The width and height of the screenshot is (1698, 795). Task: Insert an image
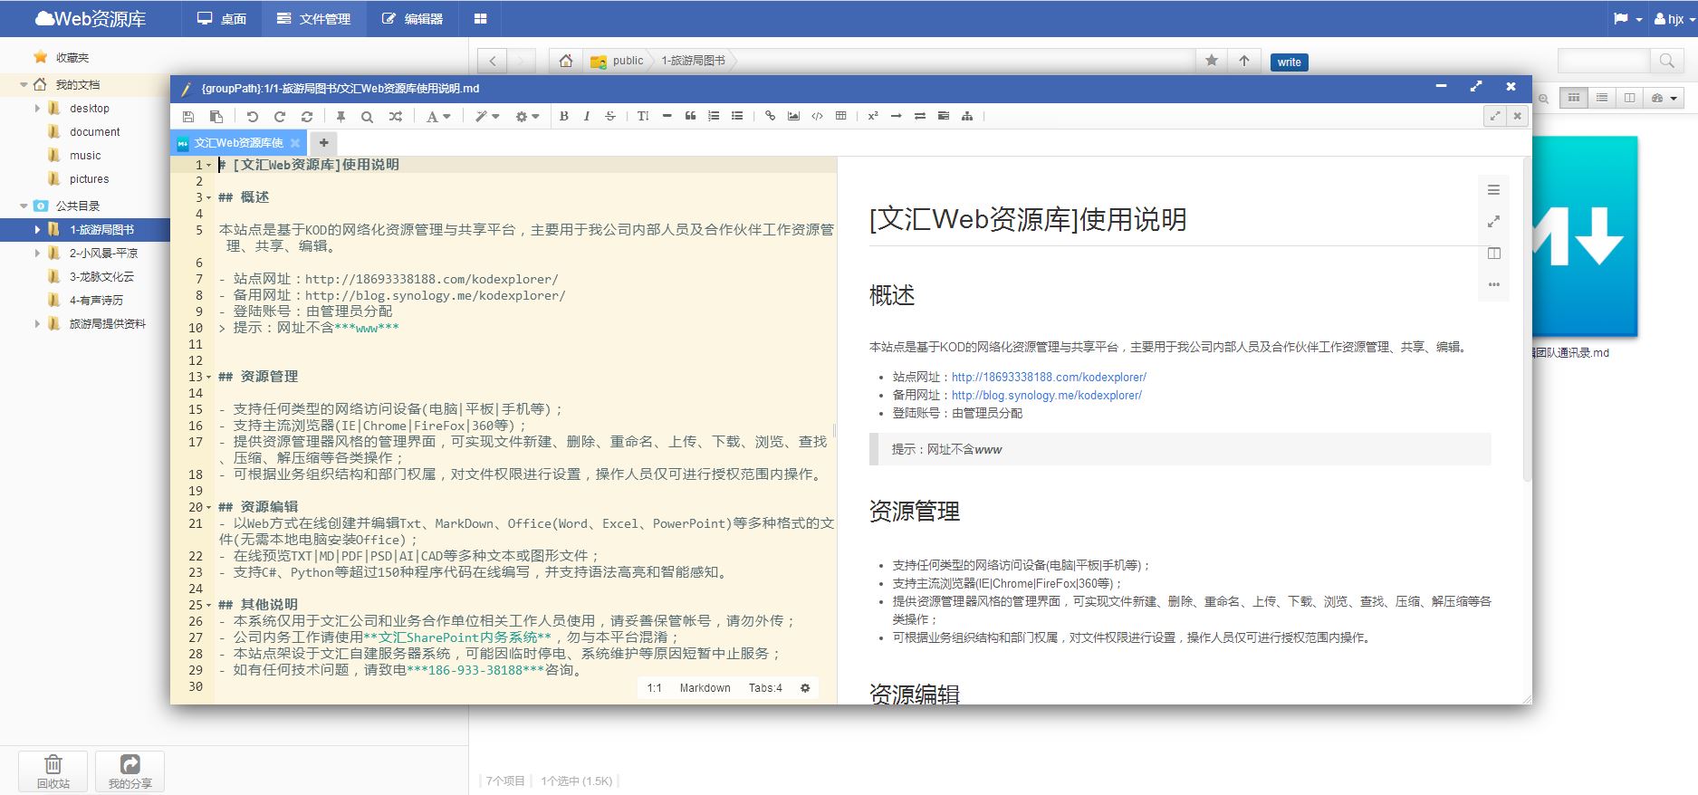(793, 116)
